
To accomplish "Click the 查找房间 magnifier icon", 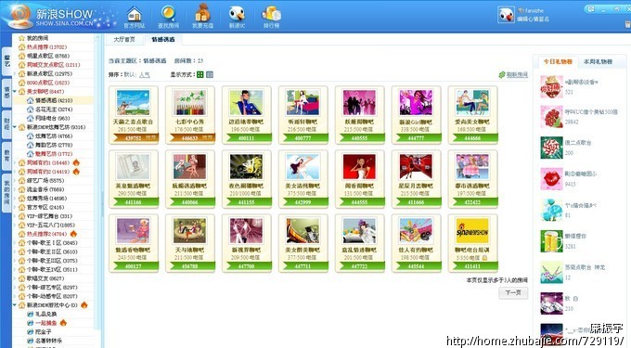I will [x=168, y=13].
